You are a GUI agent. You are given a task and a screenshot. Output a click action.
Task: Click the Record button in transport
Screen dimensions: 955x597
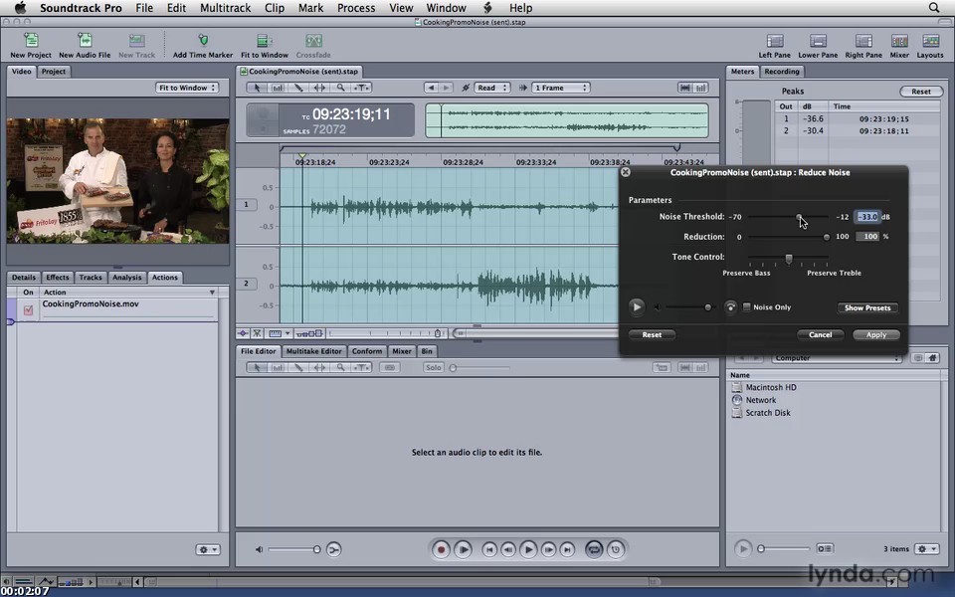coord(441,549)
